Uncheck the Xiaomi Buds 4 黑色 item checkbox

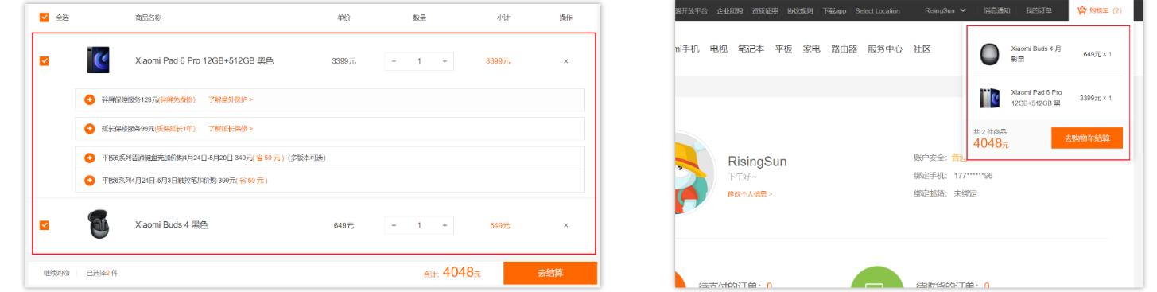click(45, 225)
